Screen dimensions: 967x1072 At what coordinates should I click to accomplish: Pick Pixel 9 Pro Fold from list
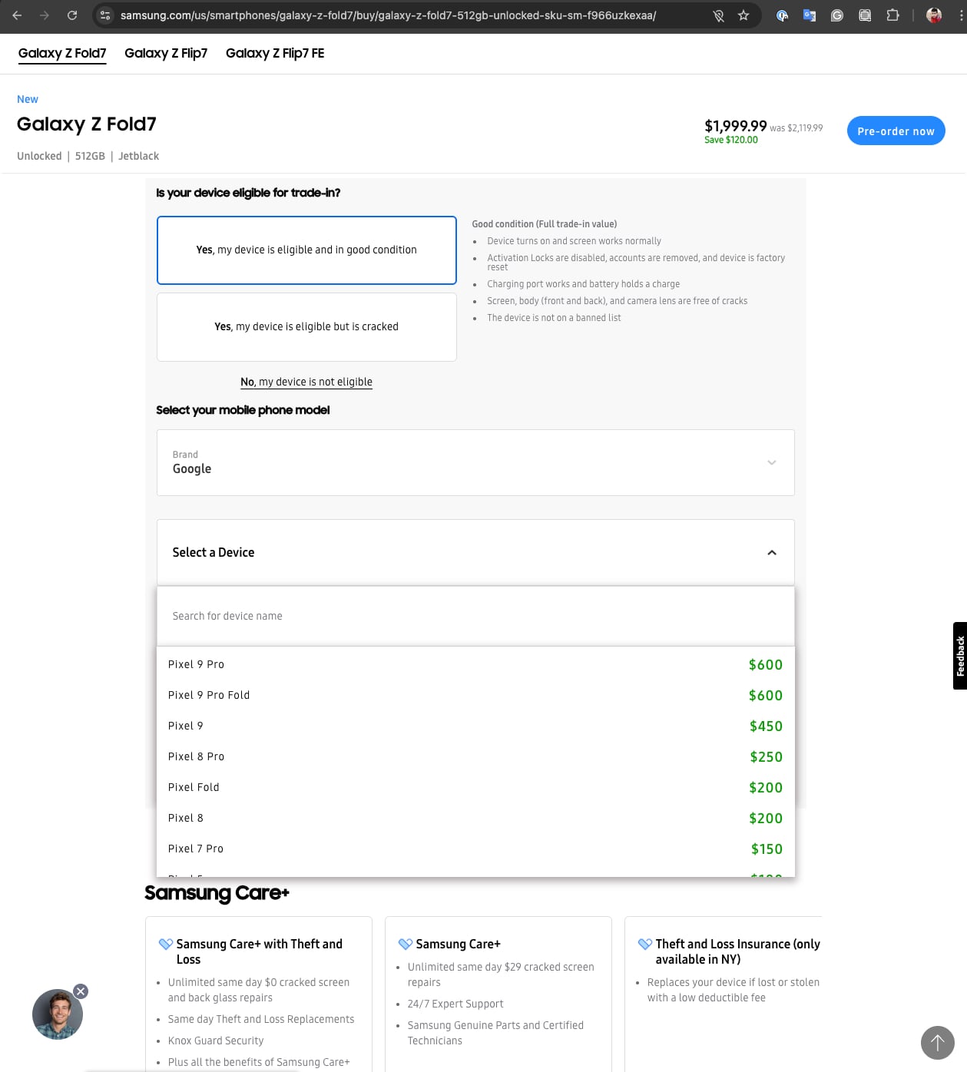209,695
